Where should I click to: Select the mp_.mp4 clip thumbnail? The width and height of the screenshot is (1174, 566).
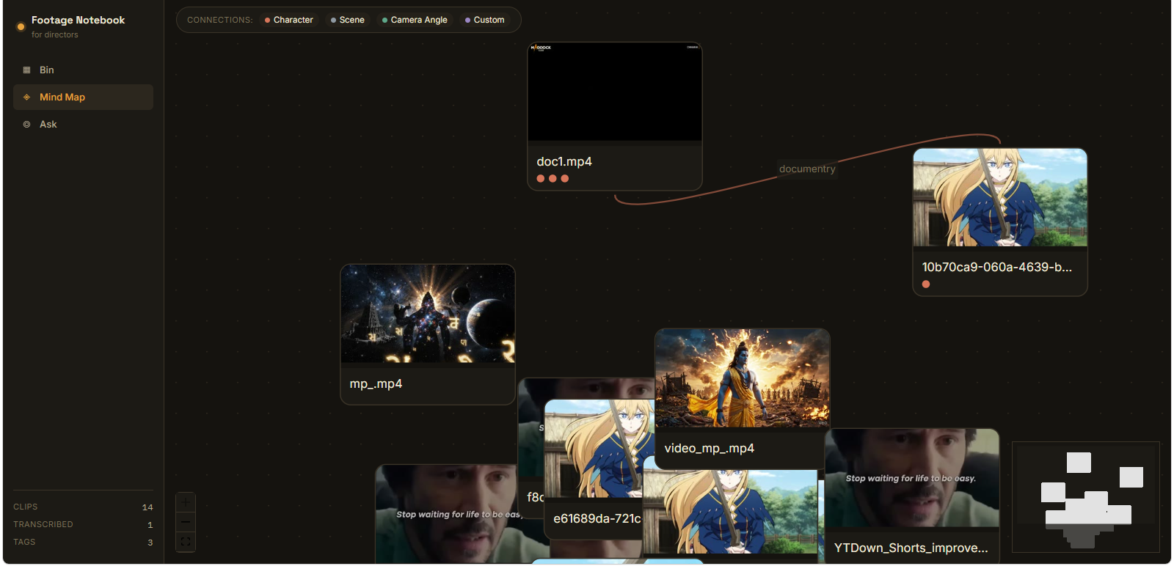pos(428,314)
